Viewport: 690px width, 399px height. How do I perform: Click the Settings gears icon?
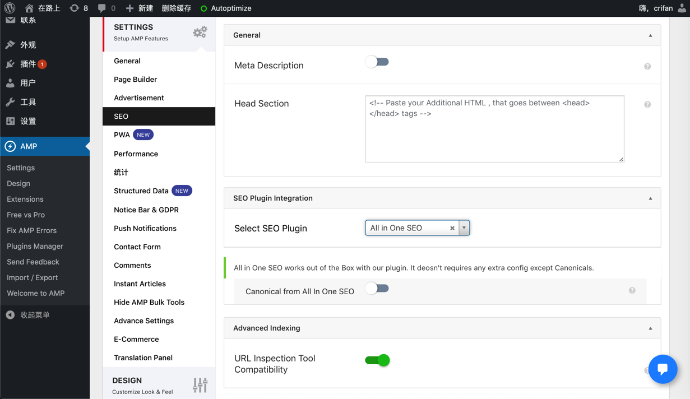(200, 33)
